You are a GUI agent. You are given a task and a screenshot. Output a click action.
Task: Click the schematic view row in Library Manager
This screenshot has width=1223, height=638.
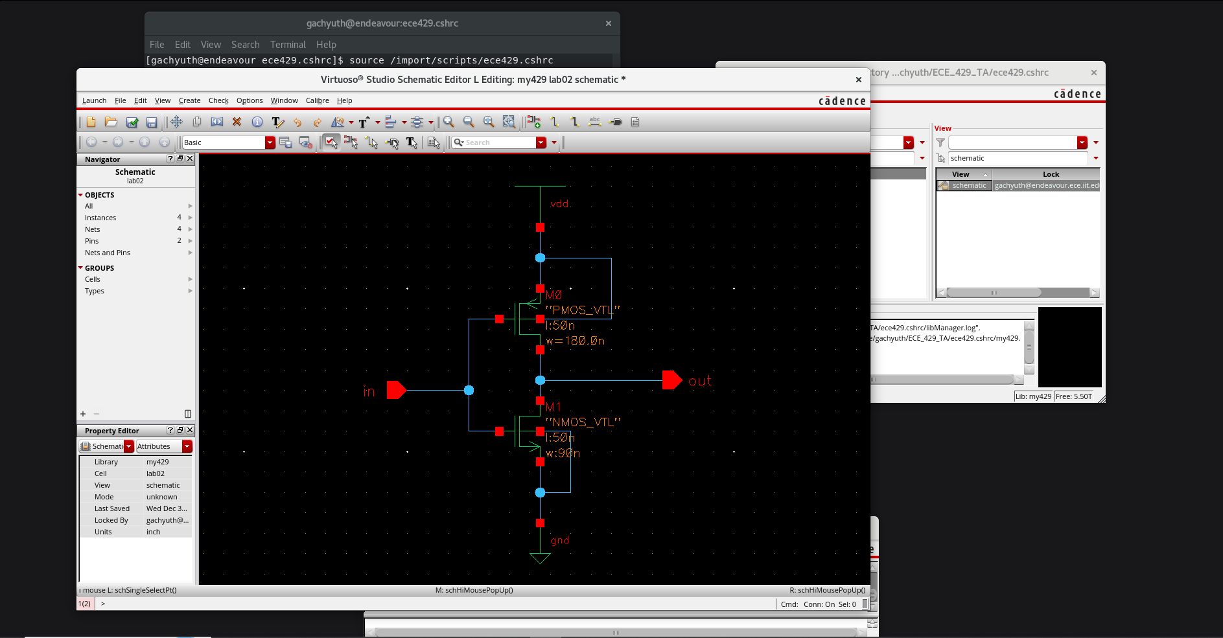click(x=1018, y=185)
